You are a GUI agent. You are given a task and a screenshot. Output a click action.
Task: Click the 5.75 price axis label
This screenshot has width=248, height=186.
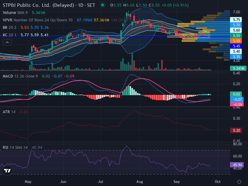point(236,20)
